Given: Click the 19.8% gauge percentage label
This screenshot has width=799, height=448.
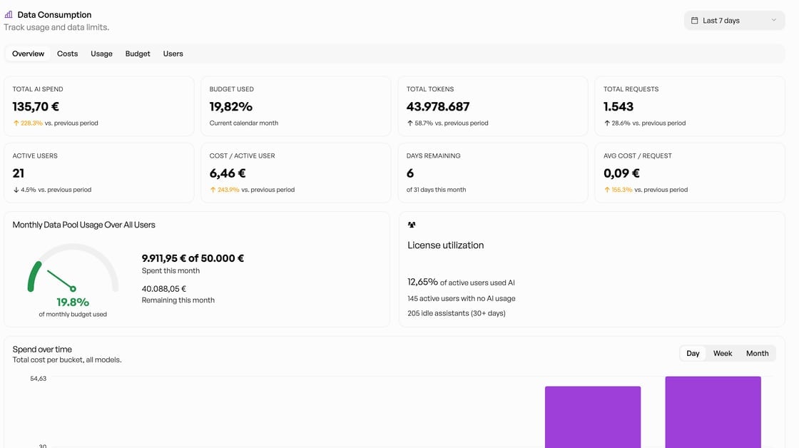Looking at the screenshot, I should [x=73, y=302].
